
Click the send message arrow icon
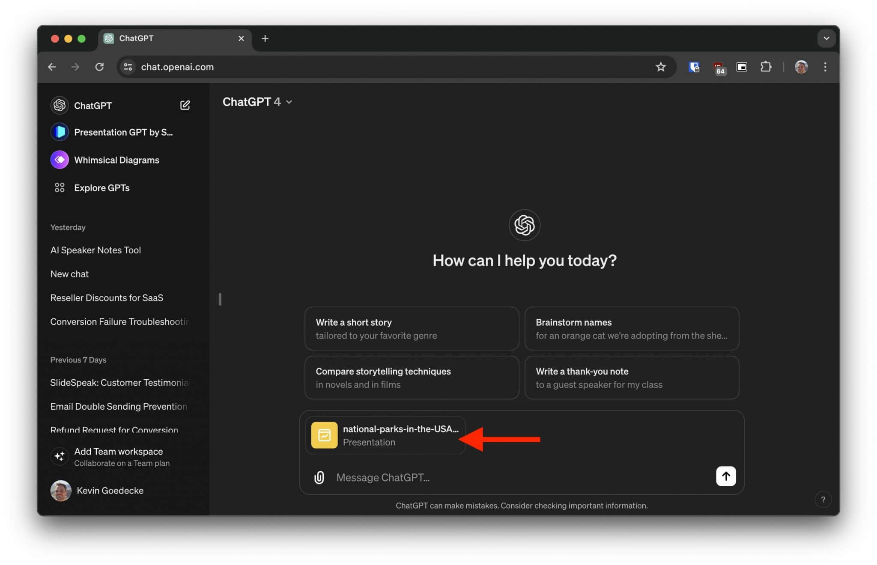click(x=725, y=476)
